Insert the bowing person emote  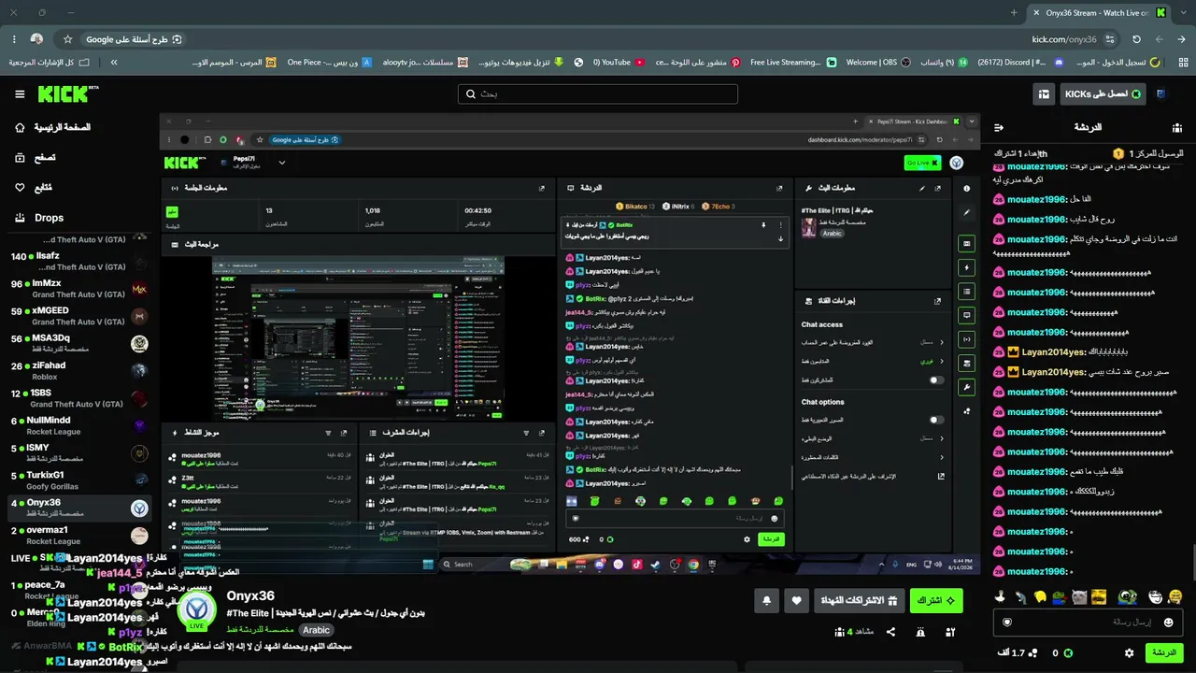tap(1019, 596)
